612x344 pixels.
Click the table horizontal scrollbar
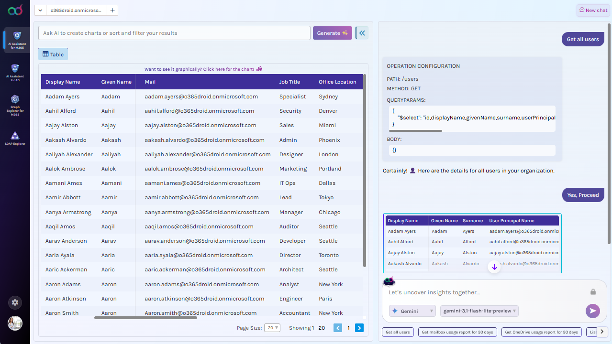tap(145, 318)
